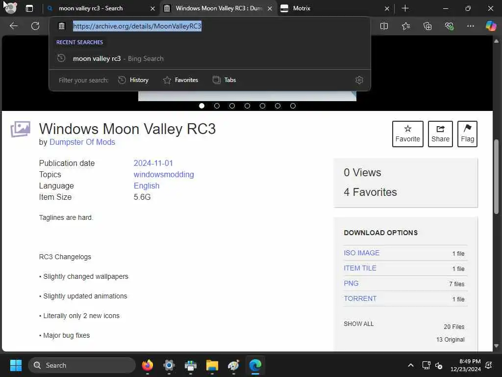This screenshot has width=502, height=377.
Task: Click the scrollbar down arrow
Action: coord(496,346)
